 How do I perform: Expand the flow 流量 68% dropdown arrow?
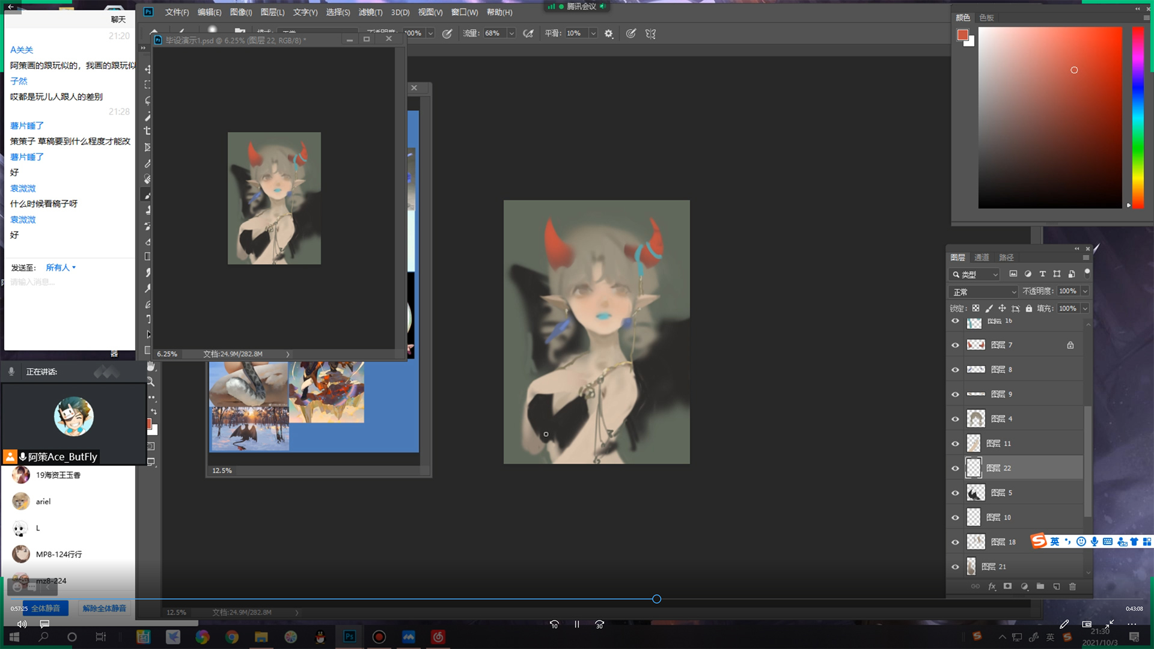click(511, 34)
